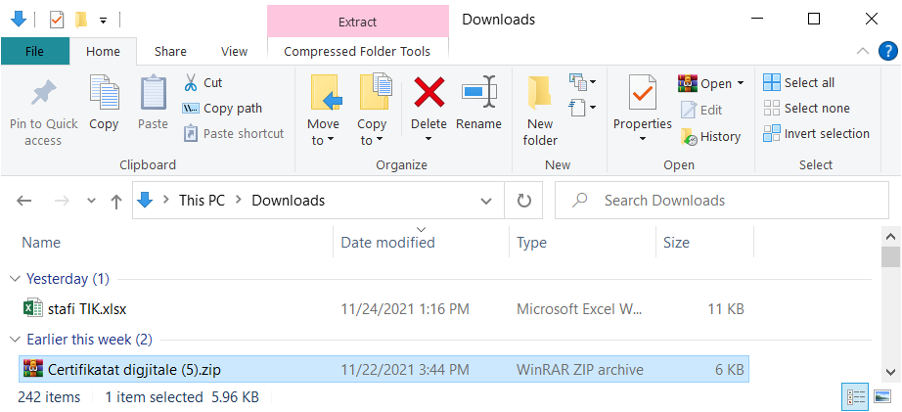Switch to Large icons view in status bar
This screenshot has width=902, height=412.
click(x=881, y=396)
